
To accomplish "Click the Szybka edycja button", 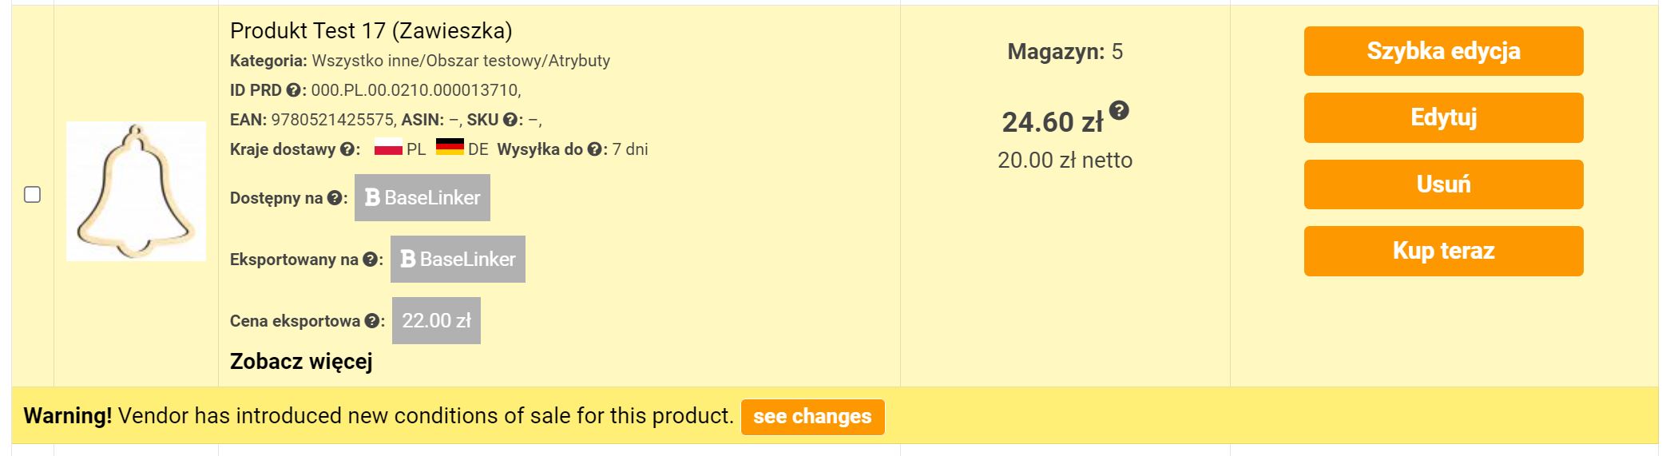I will click(x=1443, y=51).
